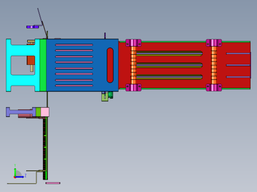Select the lower-left magenta bearing block
This screenshot has height=192, width=257.
point(133,88)
